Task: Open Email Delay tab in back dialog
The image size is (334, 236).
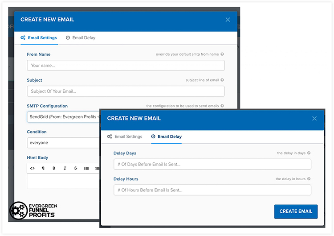Action: point(81,38)
